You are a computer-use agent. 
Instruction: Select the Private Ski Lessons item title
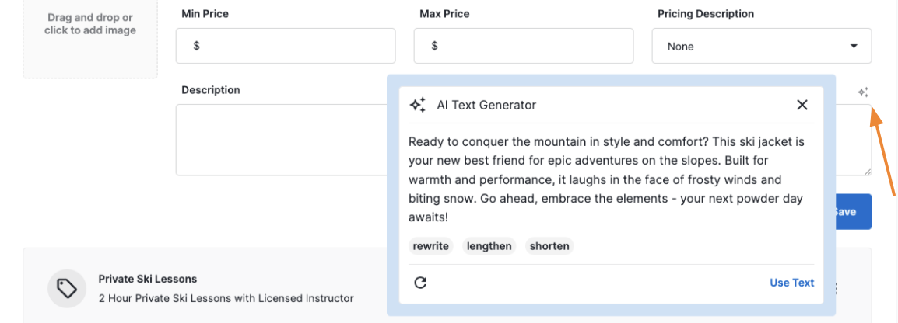click(x=148, y=279)
